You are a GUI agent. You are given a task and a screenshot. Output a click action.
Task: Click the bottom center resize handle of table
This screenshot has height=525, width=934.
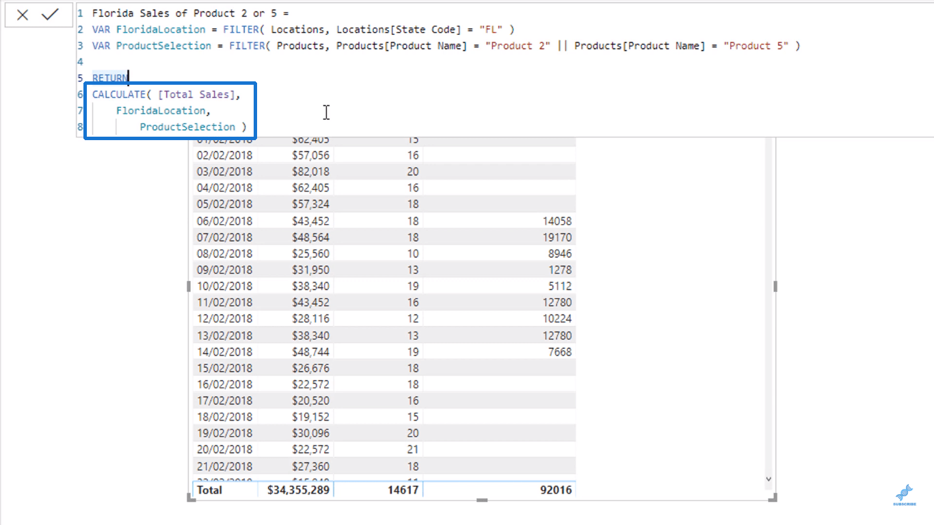pos(482,500)
